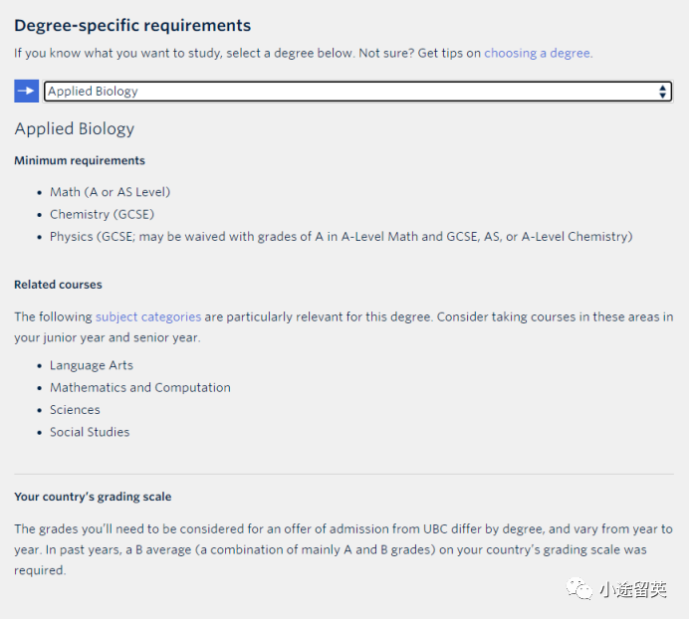689x620 pixels.
Task: Select the 'Chemistry (GCSE)' list item
Action: (x=102, y=214)
